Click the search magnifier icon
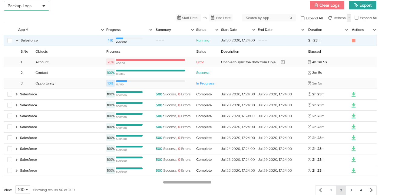This screenshot has height=195, width=393. [x=291, y=18]
